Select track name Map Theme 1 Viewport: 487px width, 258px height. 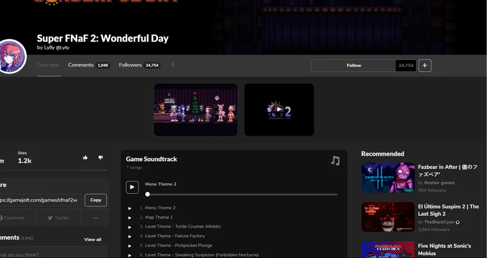pyautogui.click(x=159, y=217)
